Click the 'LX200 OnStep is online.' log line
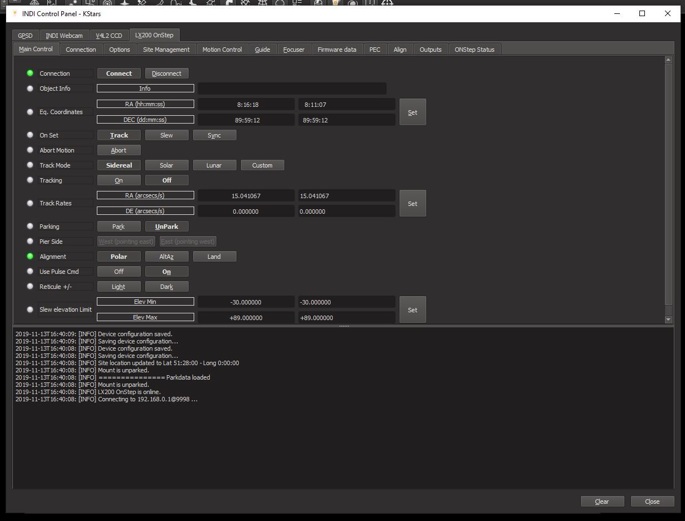685x521 pixels. (x=88, y=392)
